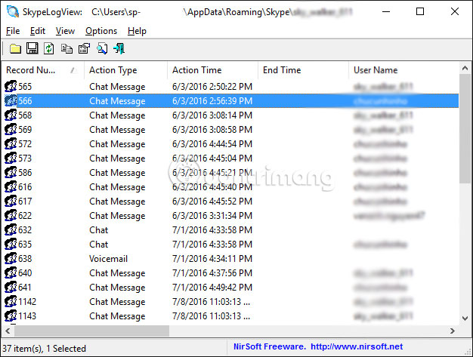Viewport: 473px width, 357px height.
Task: Sort by User Name column header
Action: (x=403, y=70)
